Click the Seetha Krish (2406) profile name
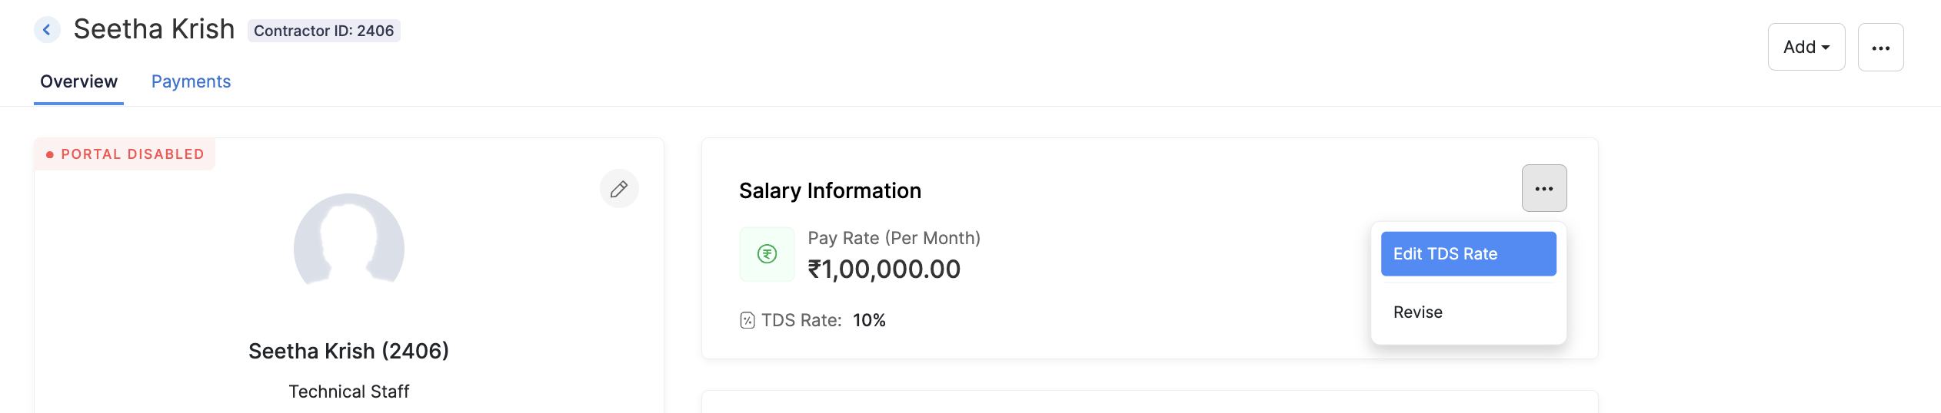 (348, 351)
